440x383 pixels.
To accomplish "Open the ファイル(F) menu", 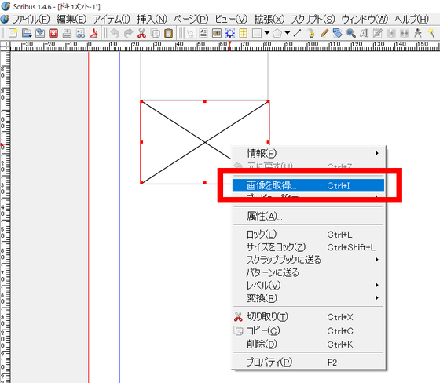I will coord(31,20).
